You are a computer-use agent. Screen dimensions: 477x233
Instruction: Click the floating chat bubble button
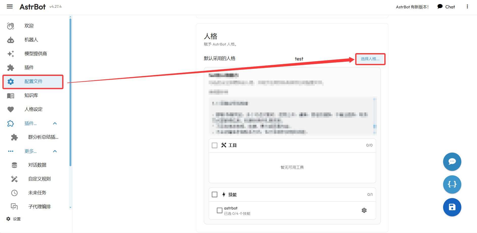[452, 162]
